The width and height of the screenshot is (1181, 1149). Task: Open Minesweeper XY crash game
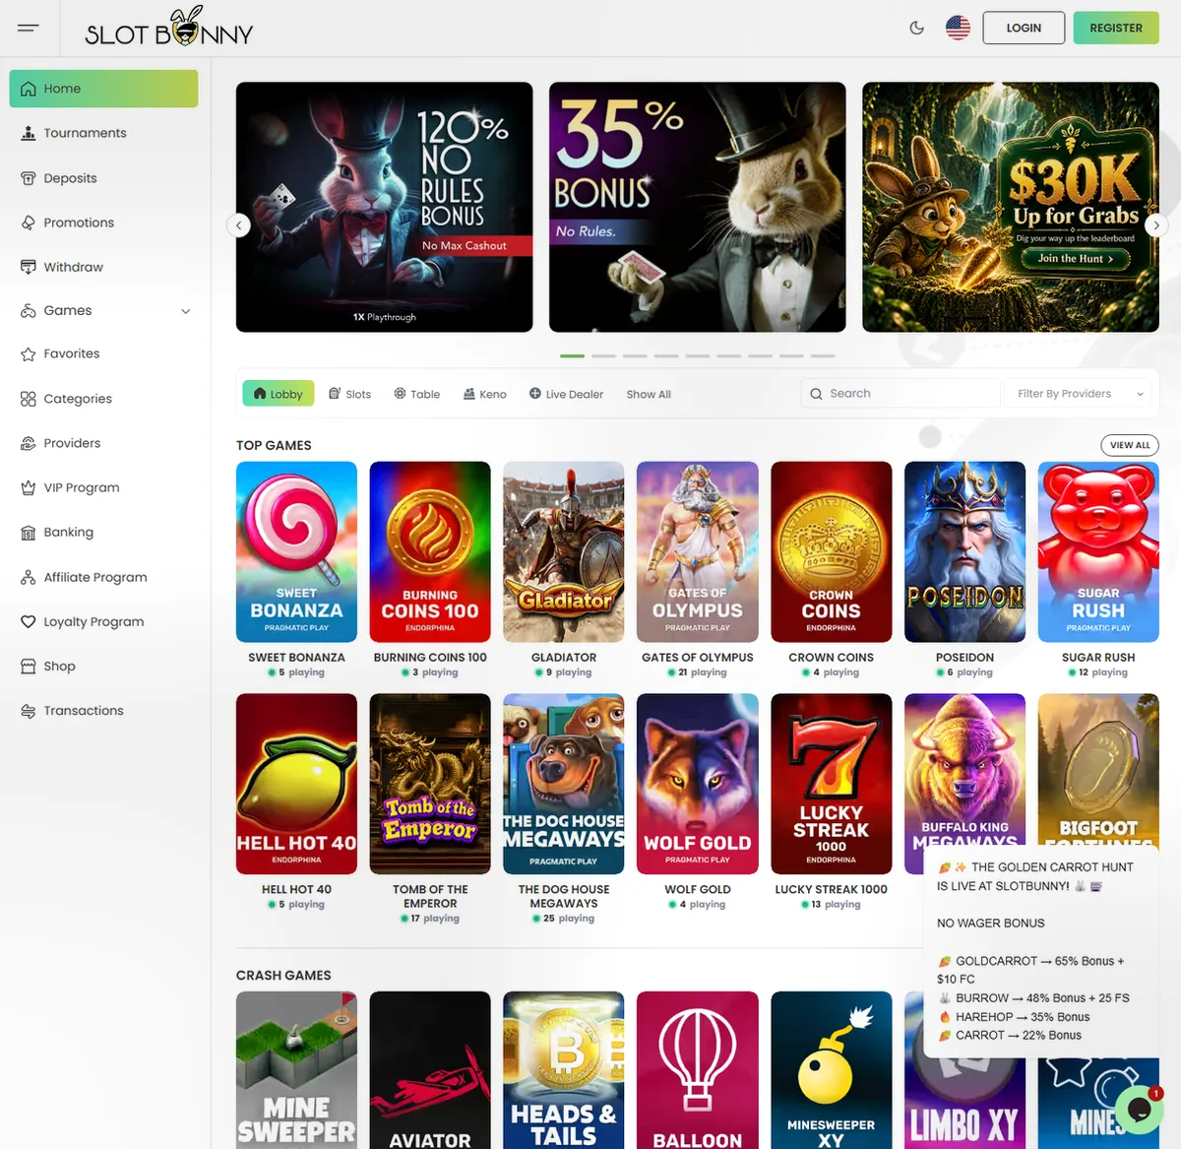tap(832, 1070)
